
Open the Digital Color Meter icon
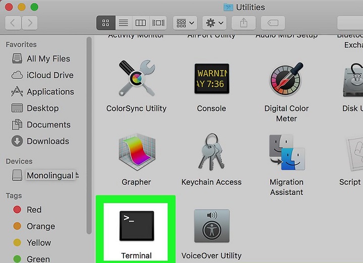pyautogui.click(x=286, y=79)
